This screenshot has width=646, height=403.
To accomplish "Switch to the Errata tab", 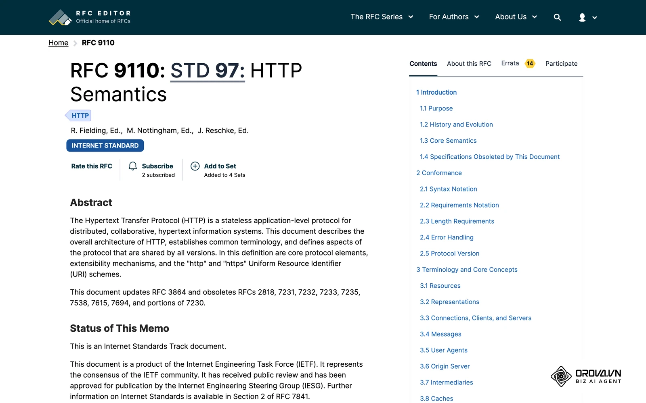I will click(x=510, y=63).
